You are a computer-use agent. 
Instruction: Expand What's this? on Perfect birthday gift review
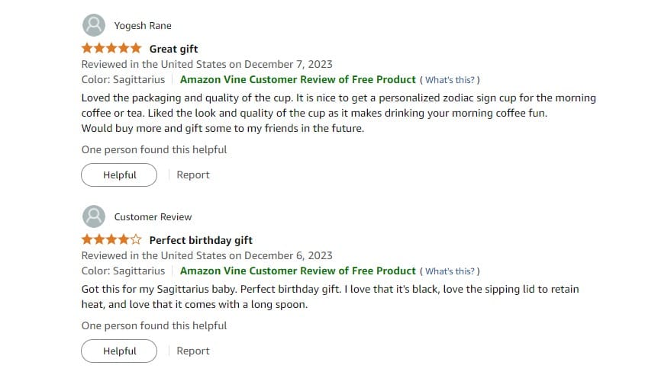click(450, 271)
